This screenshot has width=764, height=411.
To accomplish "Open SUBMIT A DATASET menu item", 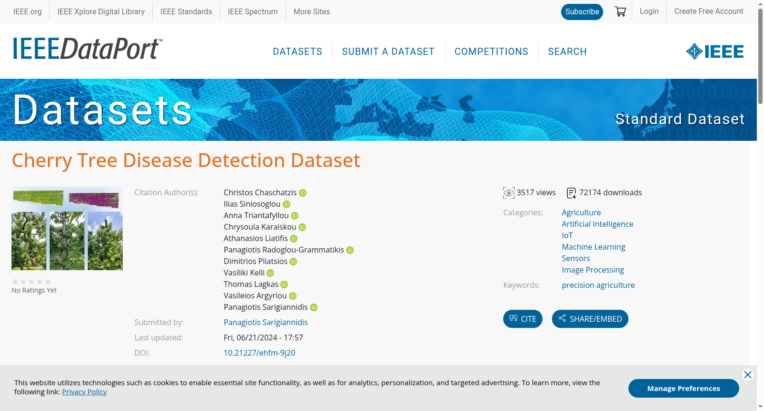I will 388,52.
